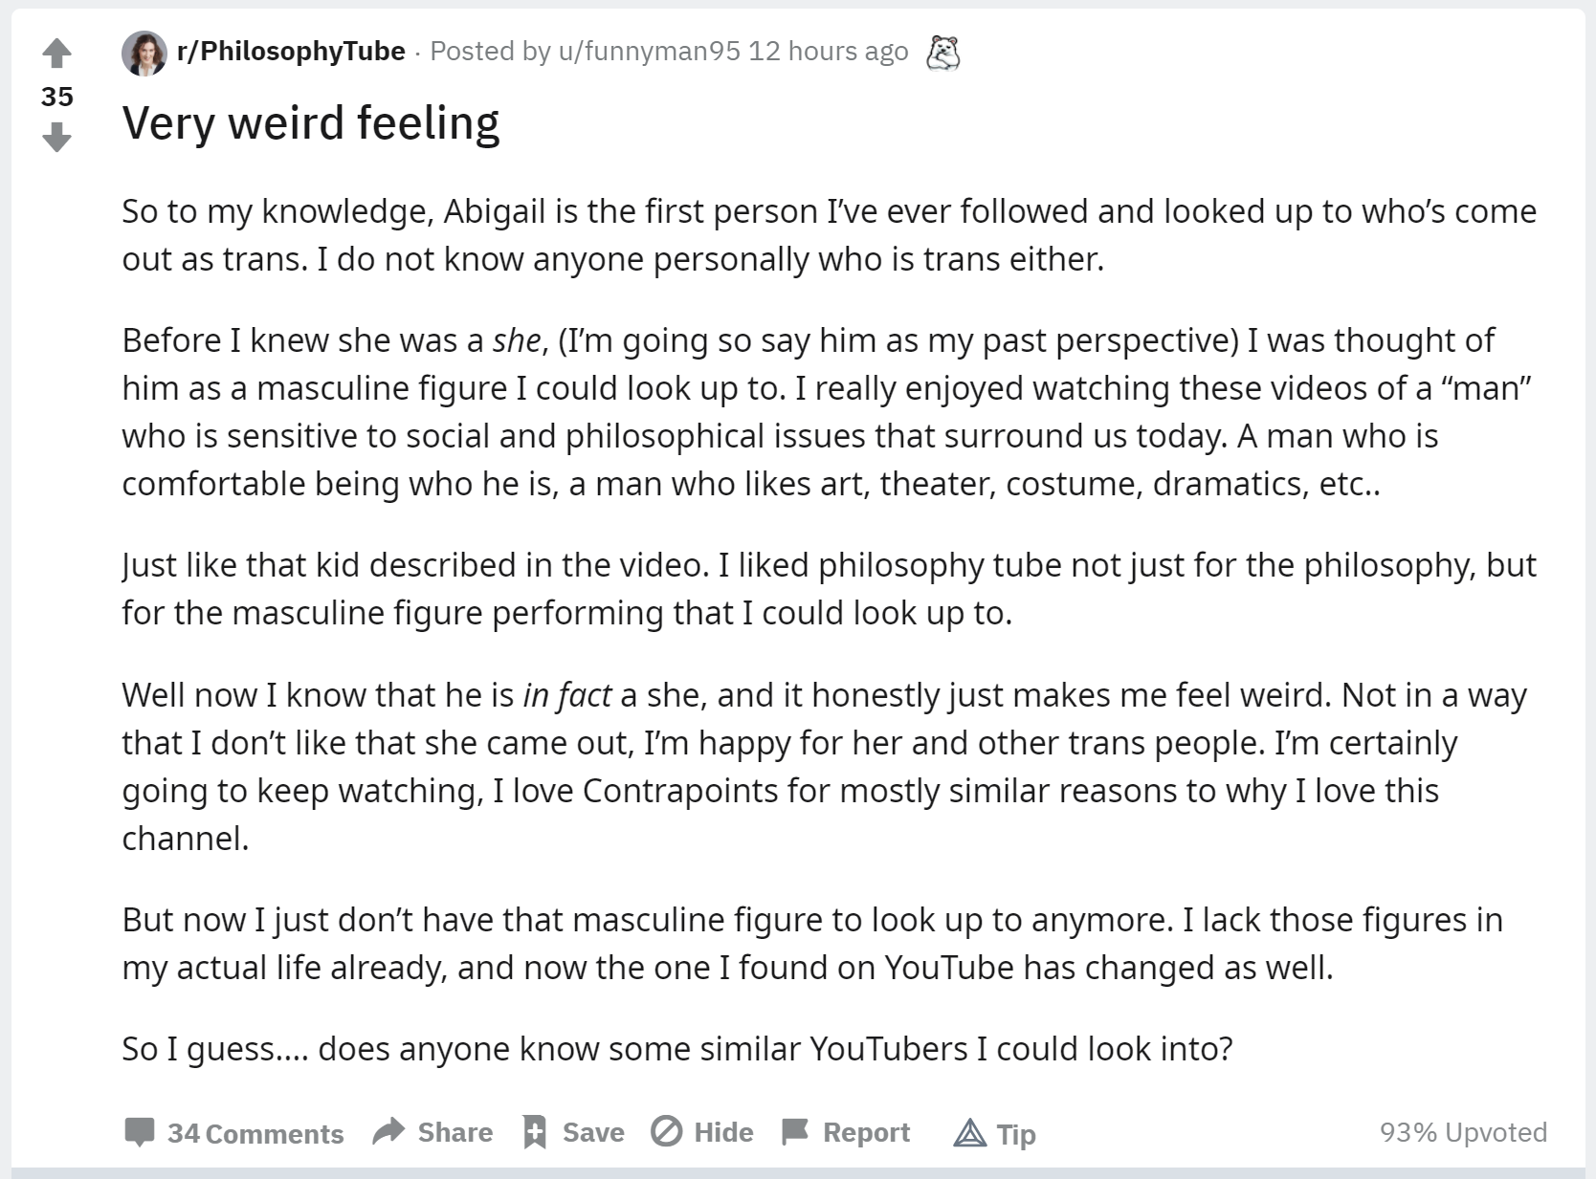Screen dimensions: 1596x1179
Task: Upvote the post with the up arrow
Action: coord(57,54)
